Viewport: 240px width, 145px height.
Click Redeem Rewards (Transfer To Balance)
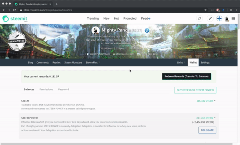(186, 76)
